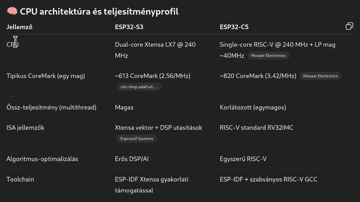Click the Dual-core Xtensa LX7 cell text
Viewport: 360px width, 202px height.
pyautogui.click(x=155, y=45)
